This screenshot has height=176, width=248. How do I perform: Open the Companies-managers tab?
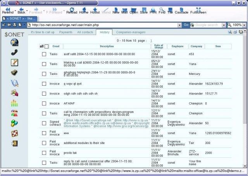pyautogui.click(x=131, y=32)
